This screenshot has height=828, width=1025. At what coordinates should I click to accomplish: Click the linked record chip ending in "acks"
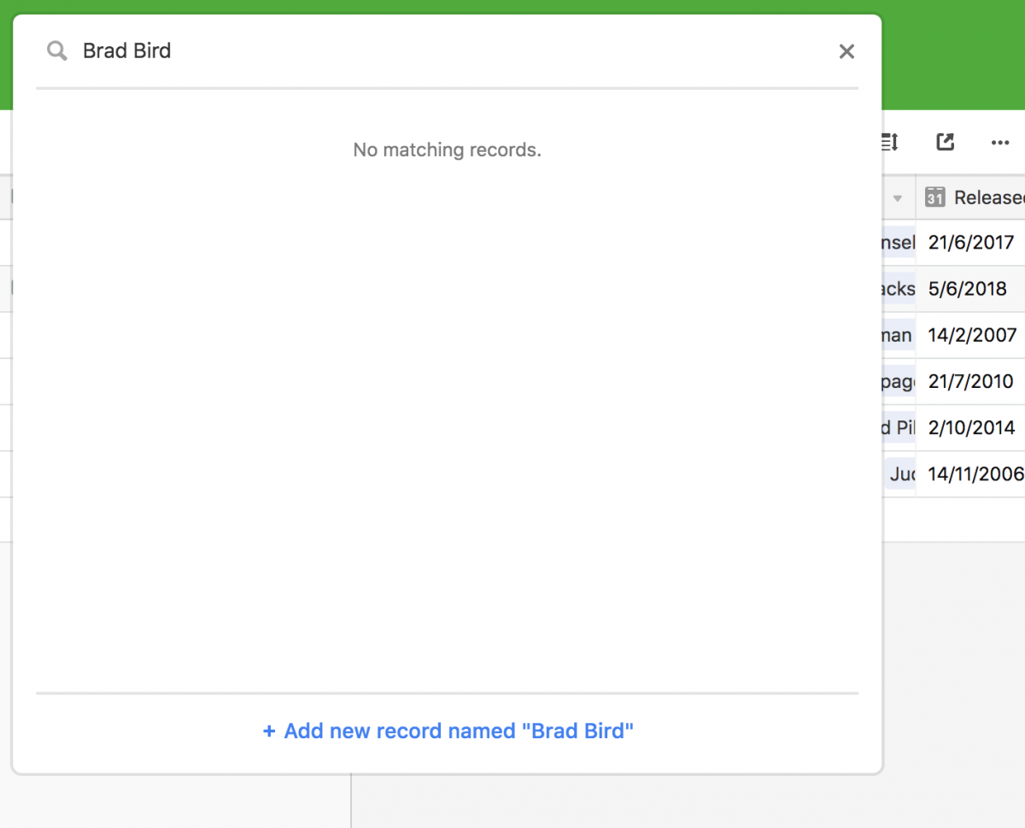pos(899,289)
